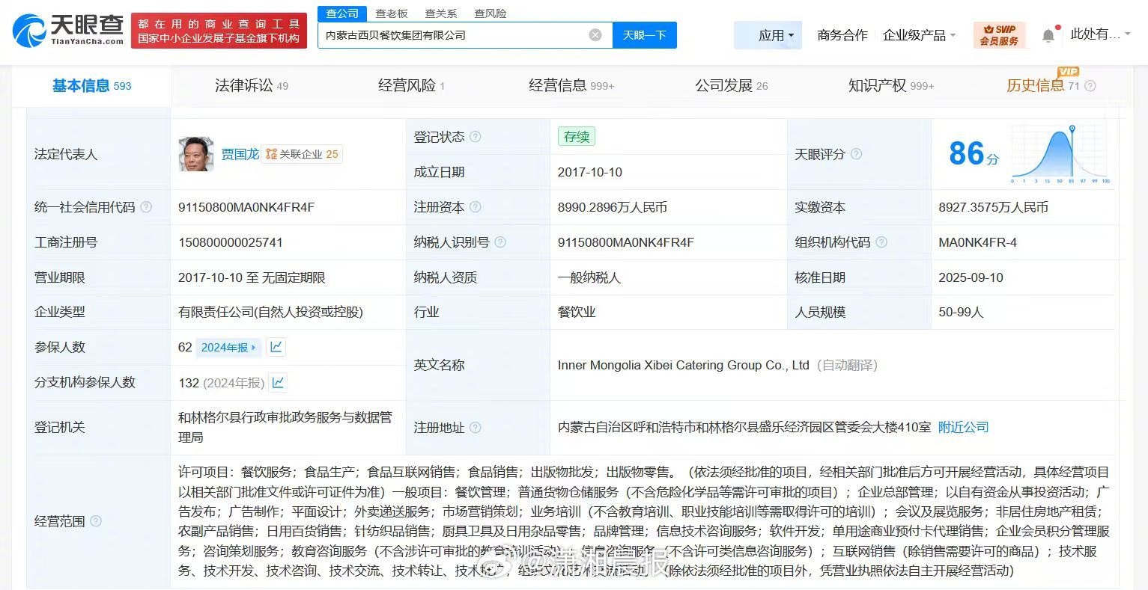Clear the search box with X icon

click(595, 35)
